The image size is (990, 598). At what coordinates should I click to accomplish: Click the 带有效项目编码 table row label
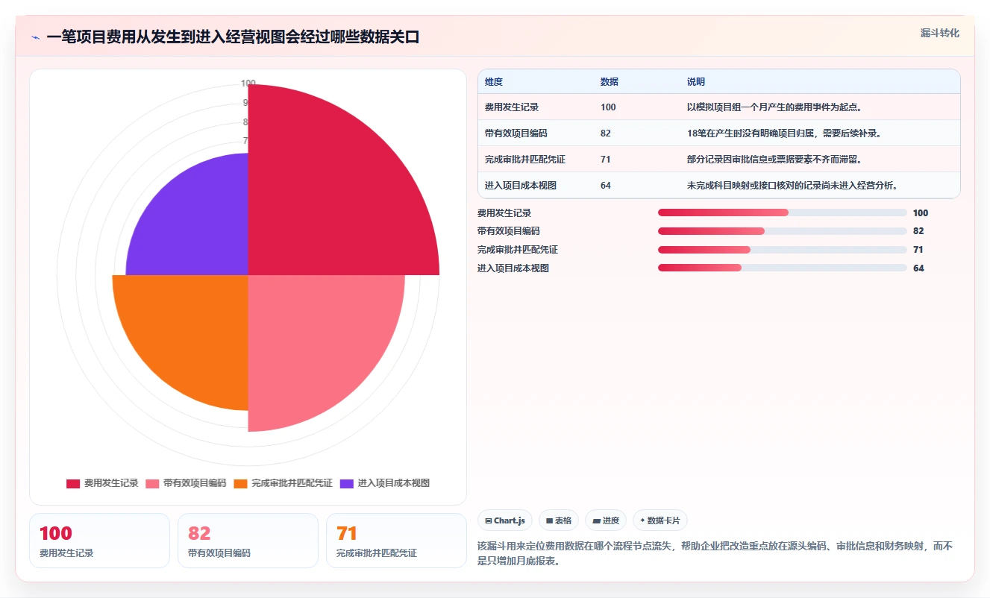(x=516, y=133)
